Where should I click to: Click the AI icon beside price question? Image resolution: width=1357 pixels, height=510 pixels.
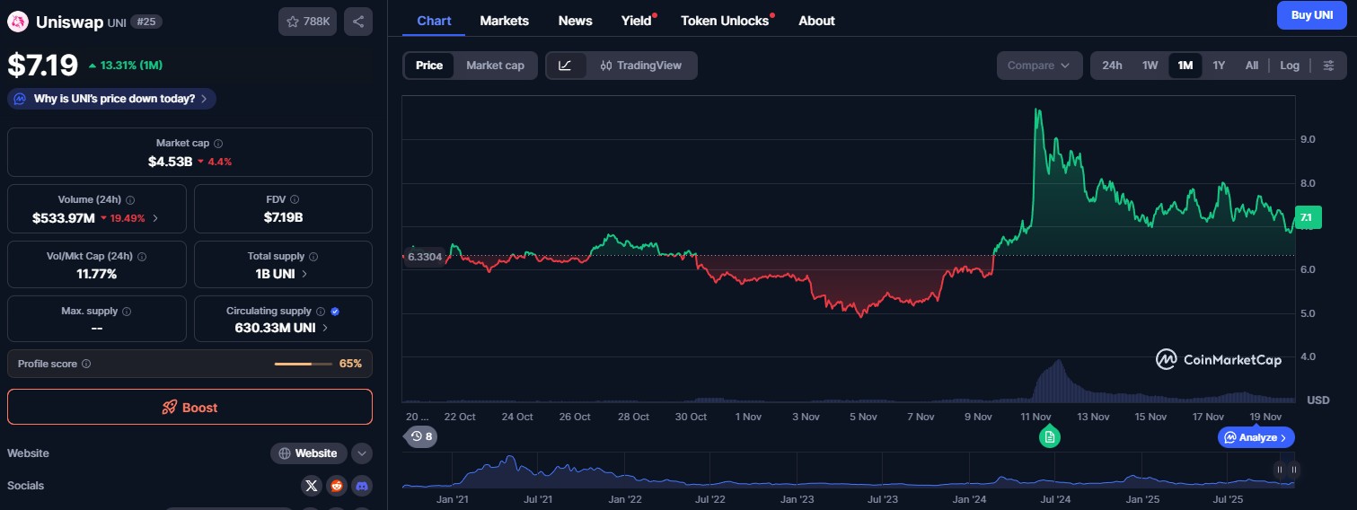20,99
